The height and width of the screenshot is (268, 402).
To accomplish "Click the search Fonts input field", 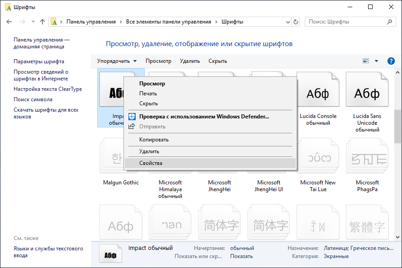I will (350, 22).
